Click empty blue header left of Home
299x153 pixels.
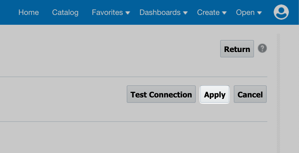click(9, 12)
